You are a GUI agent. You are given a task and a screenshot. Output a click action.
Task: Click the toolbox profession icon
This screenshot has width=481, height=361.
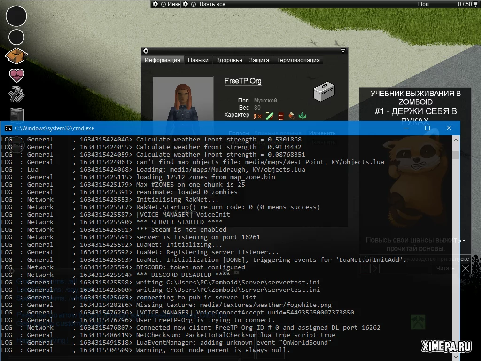[324, 92]
